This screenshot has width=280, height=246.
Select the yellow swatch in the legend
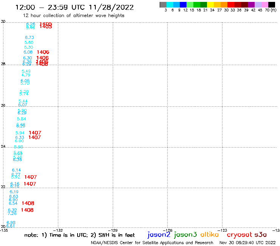[x=210, y=5]
